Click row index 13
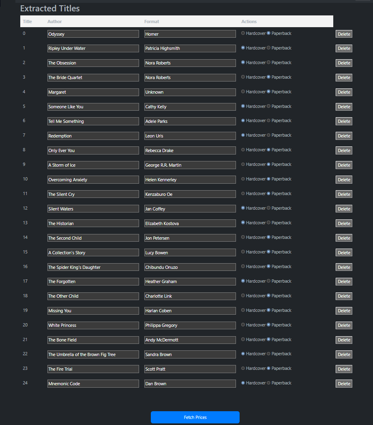Image resolution: width=373 pixels, height=425 pixels. pos(25,223)
